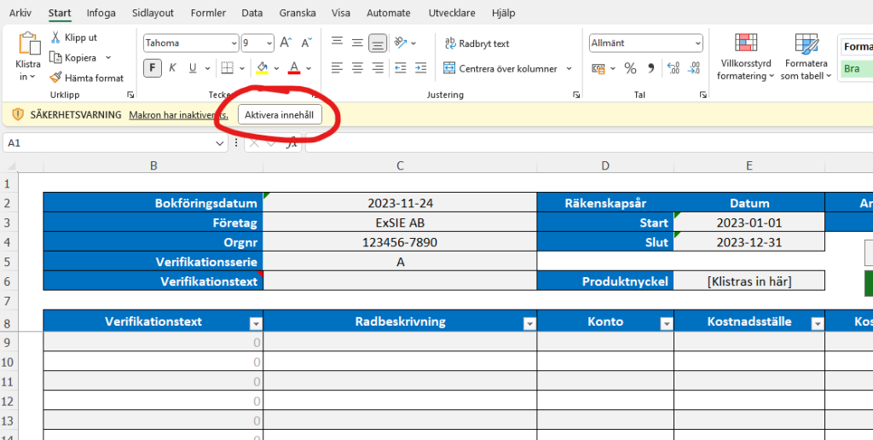
Task: Click the Aktivera innehåll button
Action: [280, 114]
